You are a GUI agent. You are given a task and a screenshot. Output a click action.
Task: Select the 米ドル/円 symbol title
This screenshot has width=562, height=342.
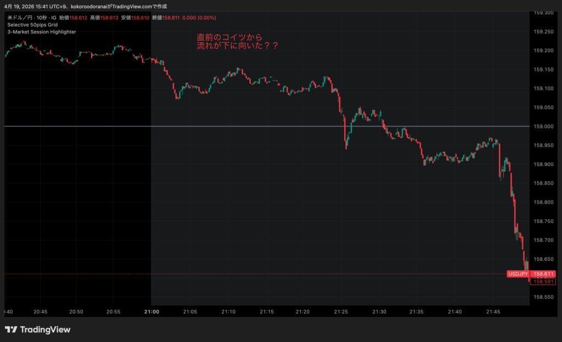[x=22, y=18]
